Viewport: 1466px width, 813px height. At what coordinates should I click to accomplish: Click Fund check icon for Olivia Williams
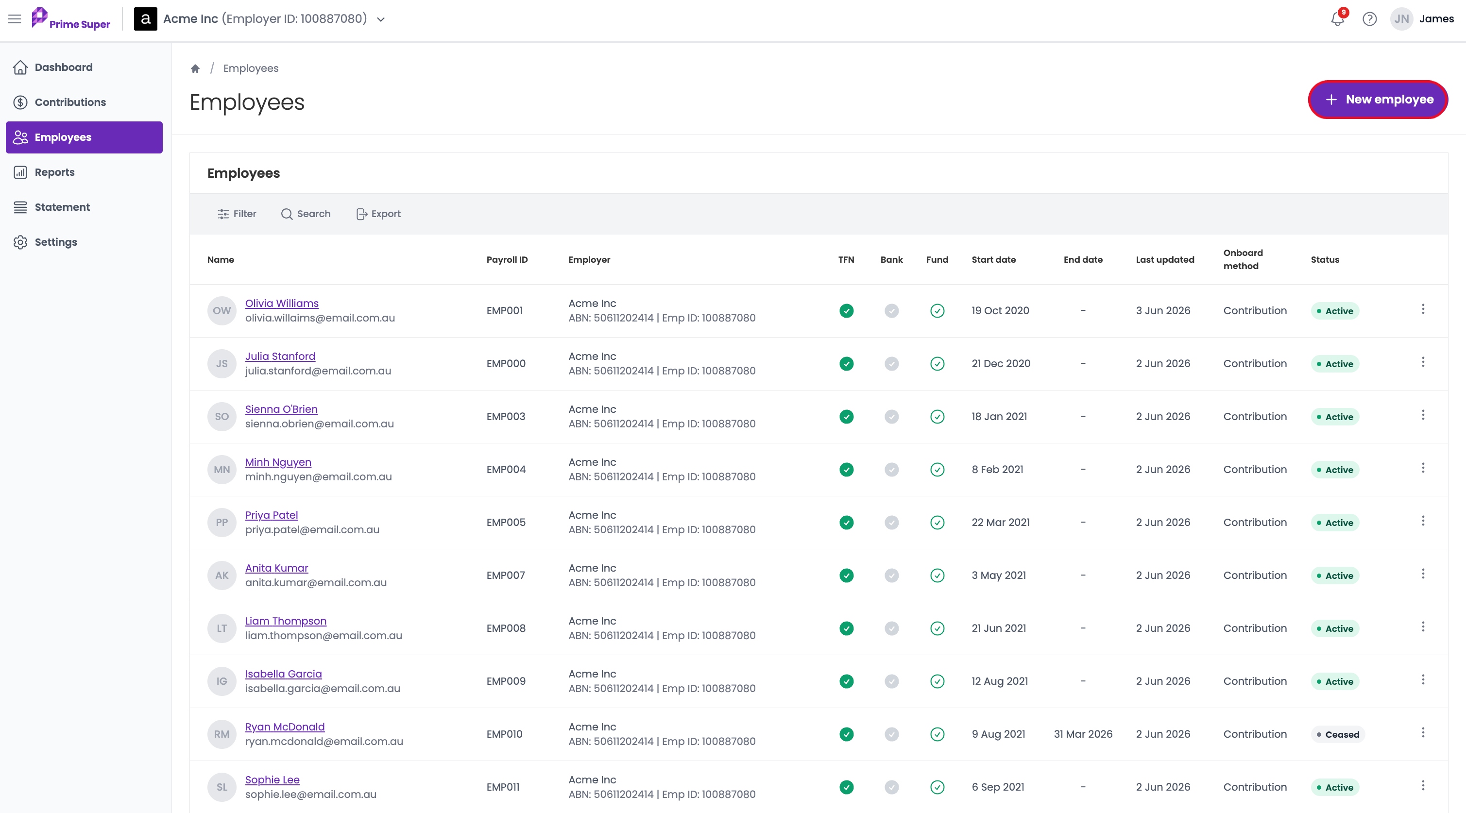click(937, 311)
